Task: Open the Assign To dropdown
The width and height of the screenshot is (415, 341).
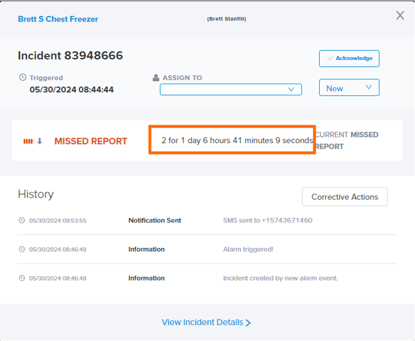Action: 231,89
